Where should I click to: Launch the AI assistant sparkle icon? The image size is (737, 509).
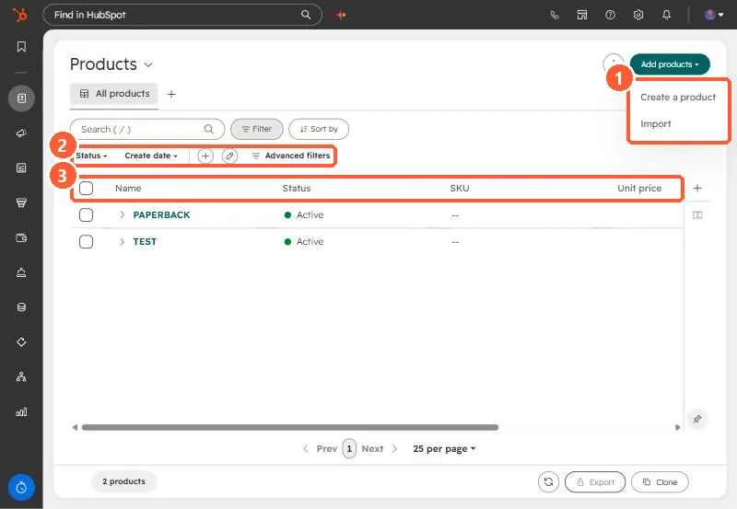tap(342, 15)
